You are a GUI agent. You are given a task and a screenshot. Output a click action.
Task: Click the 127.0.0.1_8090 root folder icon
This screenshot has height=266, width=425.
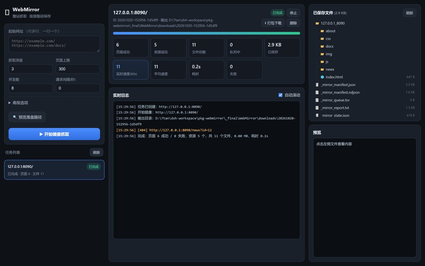[x=317, y=23]
